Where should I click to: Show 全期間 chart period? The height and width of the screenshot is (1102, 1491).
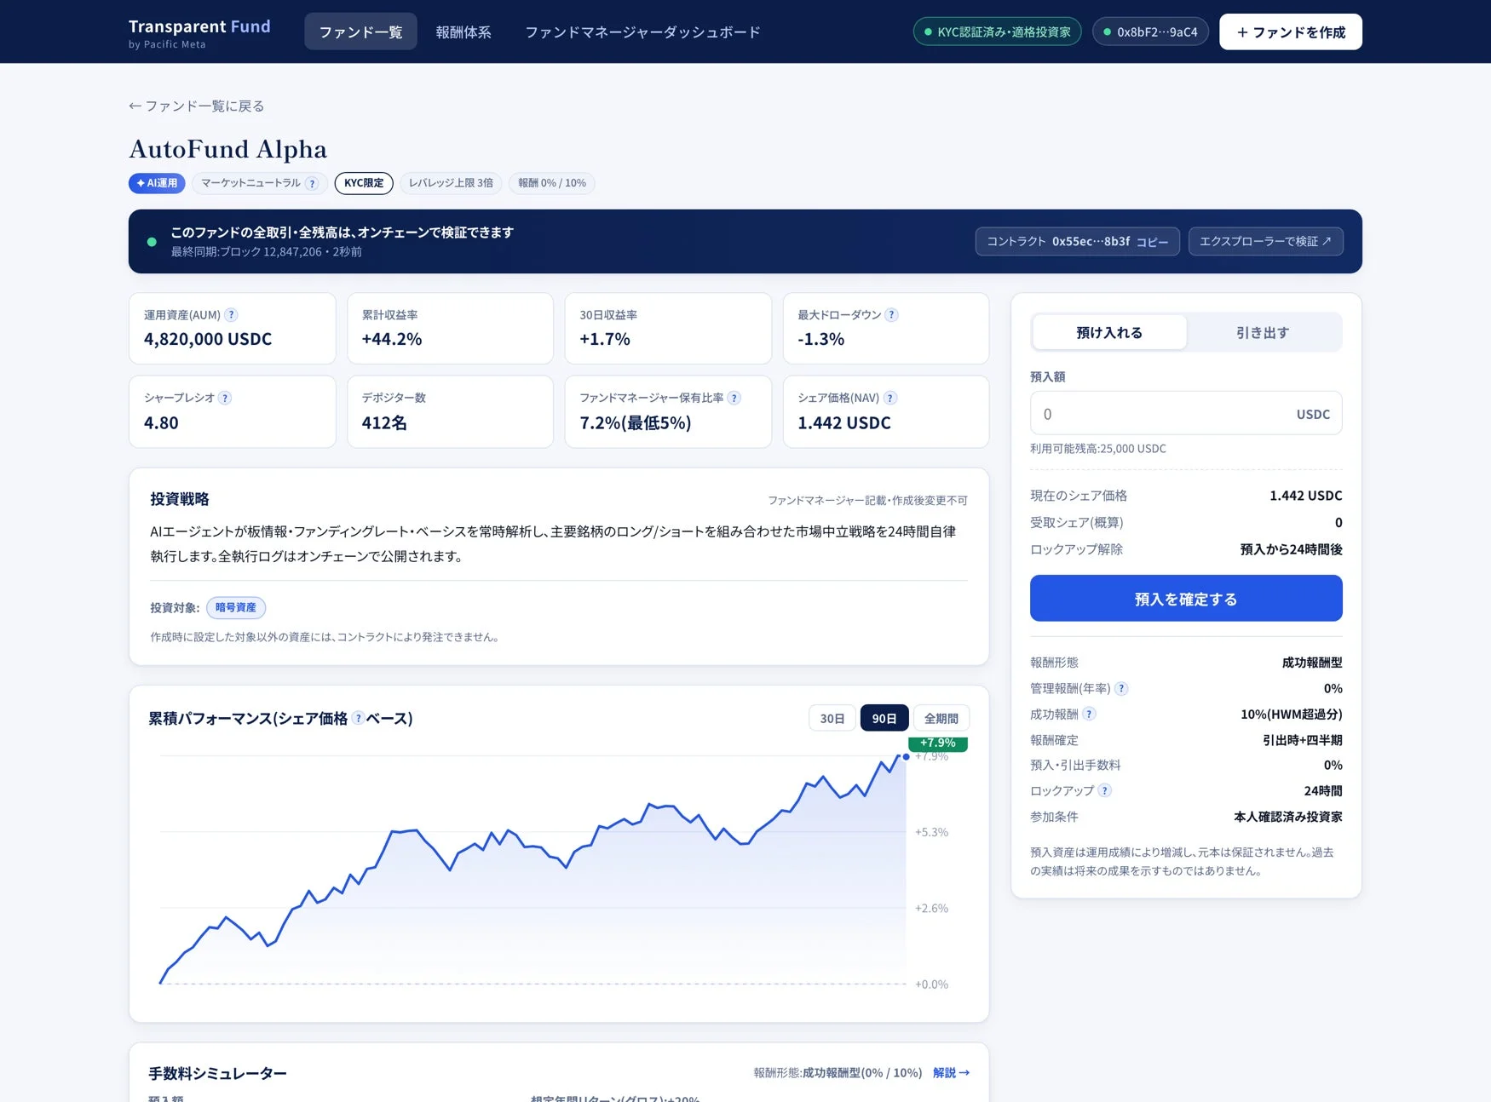(x=941, y=718)
